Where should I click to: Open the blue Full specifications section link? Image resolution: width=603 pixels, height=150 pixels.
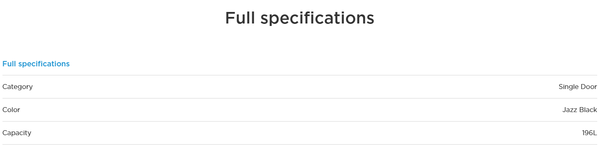point(36,64)
